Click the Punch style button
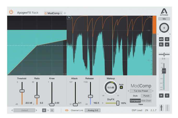Screen dimensions: 178x118 pyautogui.click(x=146, y=96)
